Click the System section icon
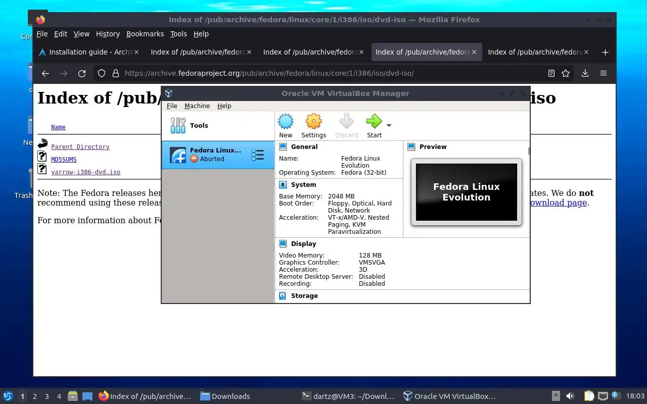 click(283, 185)
